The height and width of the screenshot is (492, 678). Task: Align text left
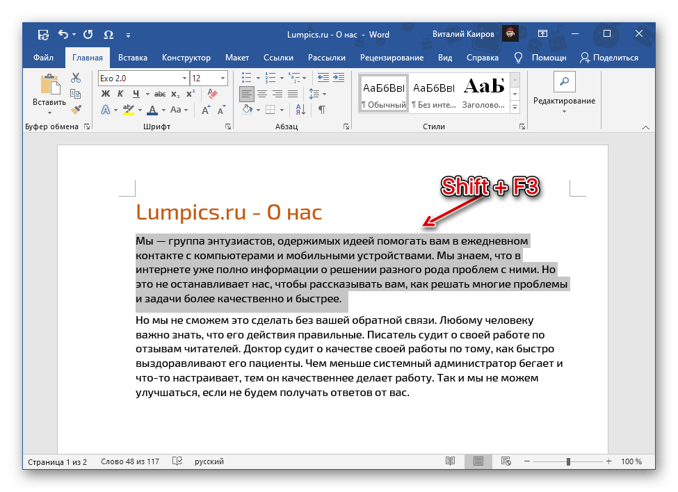(246, 94)
